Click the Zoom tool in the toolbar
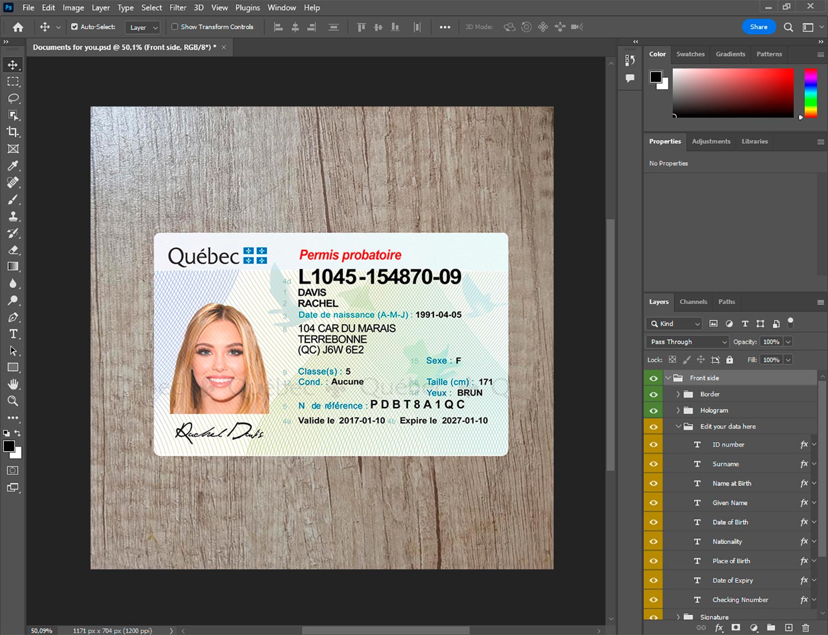This screenshot has width=828, height=635. point(13,401)
